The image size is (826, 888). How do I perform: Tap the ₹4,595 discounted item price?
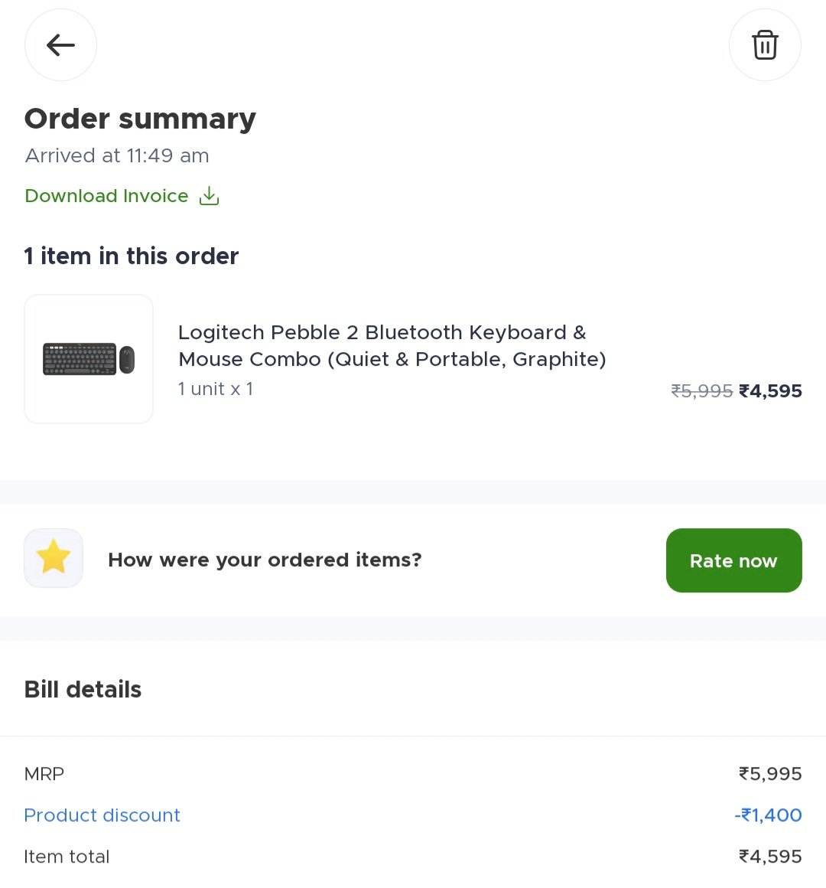coord(770,391)
